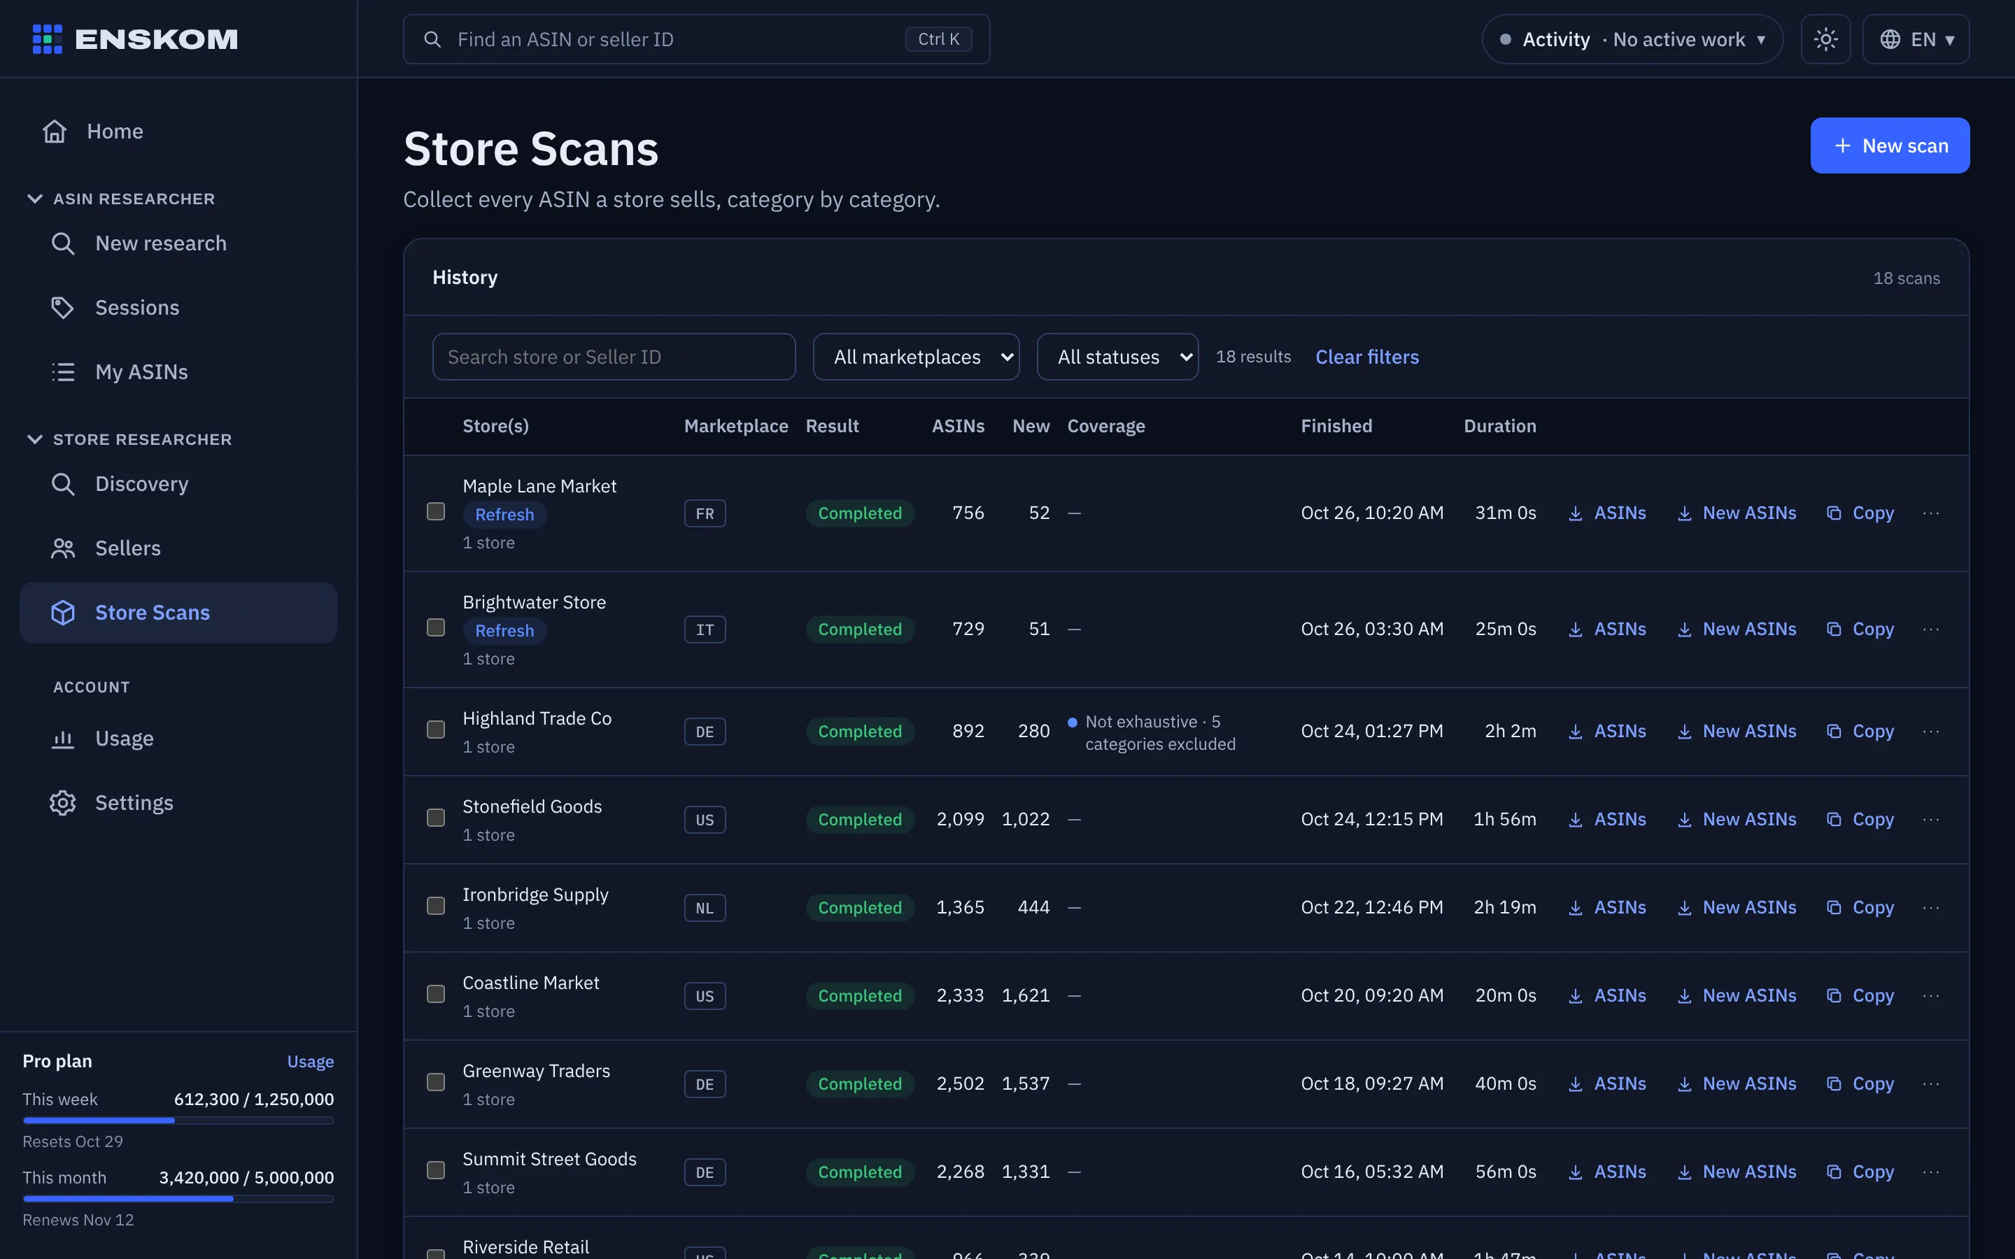Collapse the Store Researcher section

[129, 440]
